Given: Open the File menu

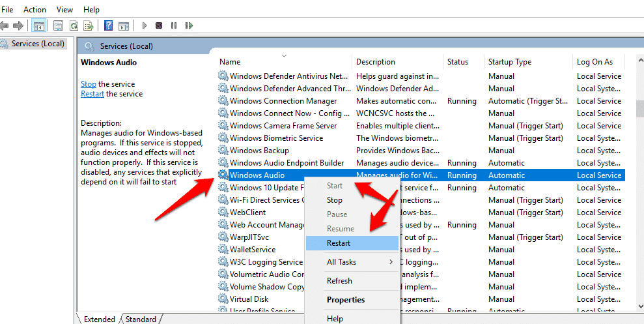Looking at the screenshot, I should [7, 10].
